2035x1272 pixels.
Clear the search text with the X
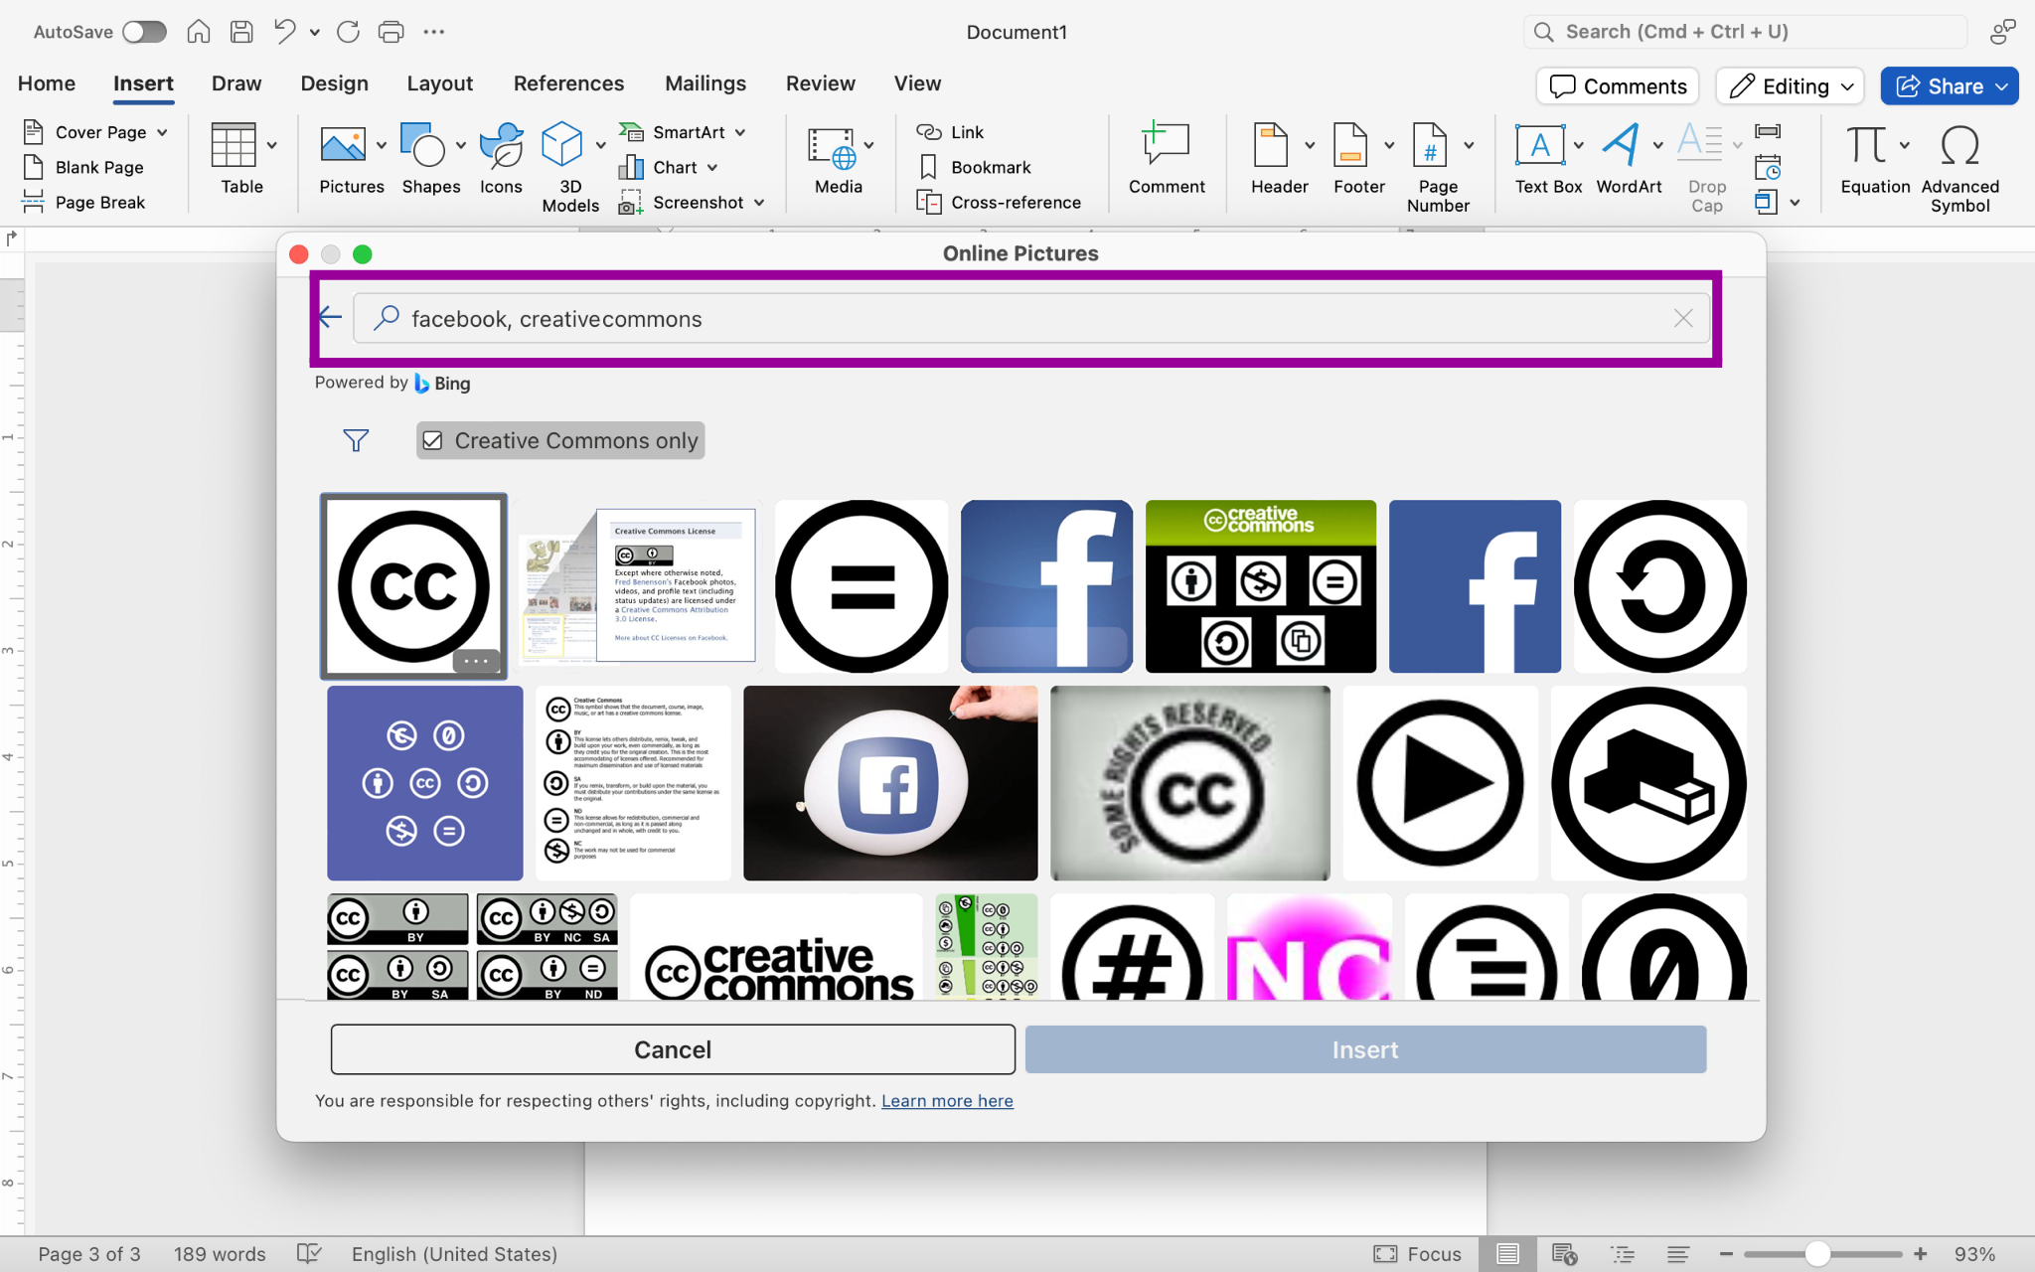click(x=1683, y=318)
